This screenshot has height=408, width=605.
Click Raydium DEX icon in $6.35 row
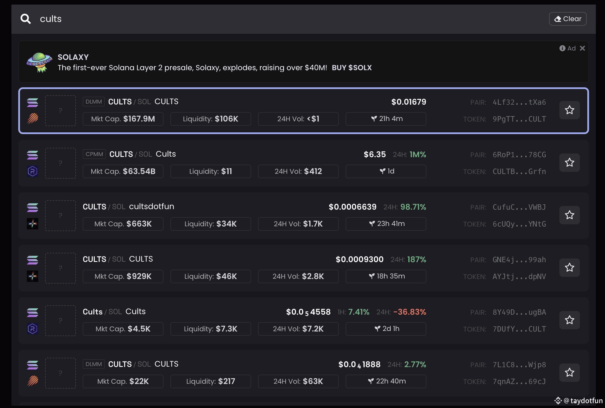click(x=33, y=171)
